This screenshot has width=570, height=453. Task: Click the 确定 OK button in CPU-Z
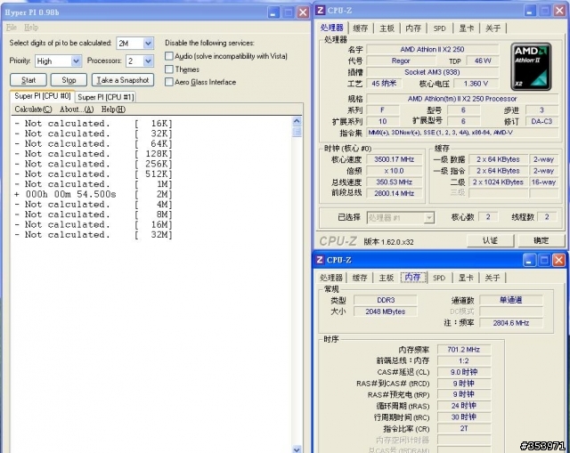(541, 240)
